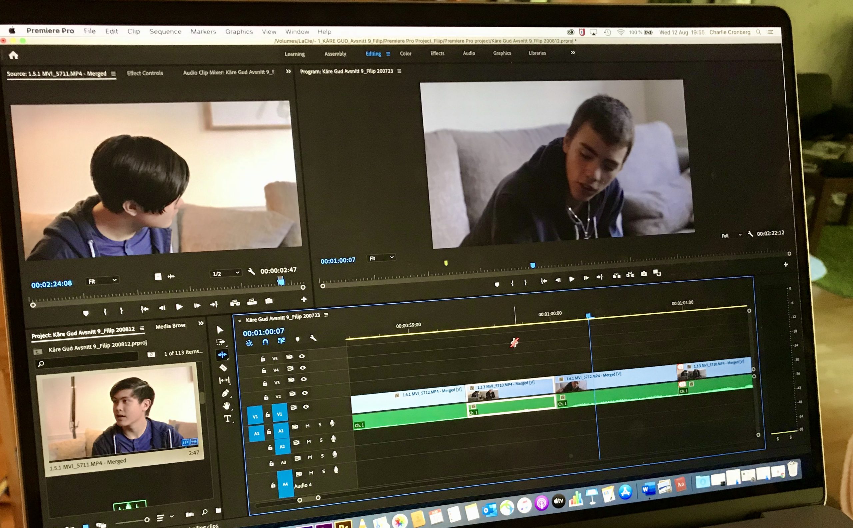Open Microsoft Word in the Dock
Viewport: 853px width, 528px height.
tap(648, 489)
